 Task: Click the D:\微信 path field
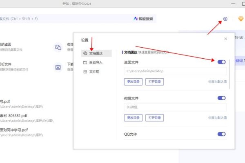[x=175, y=107]
